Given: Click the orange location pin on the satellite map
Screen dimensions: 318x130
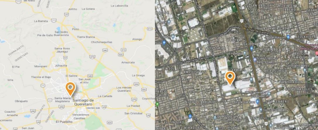Looking at the screenshot, I should [x=230, y=78].
